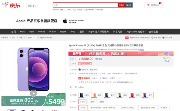Open the iPad nav tab
The image size is (180, 111).
[31, 31]
